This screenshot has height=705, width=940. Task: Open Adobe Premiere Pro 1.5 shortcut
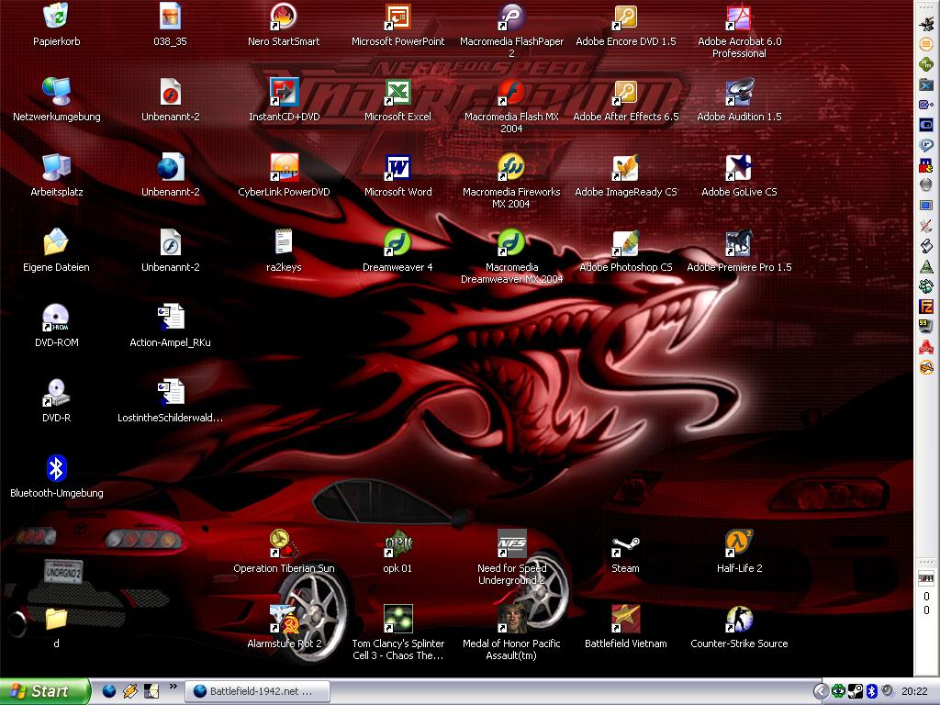739,242
